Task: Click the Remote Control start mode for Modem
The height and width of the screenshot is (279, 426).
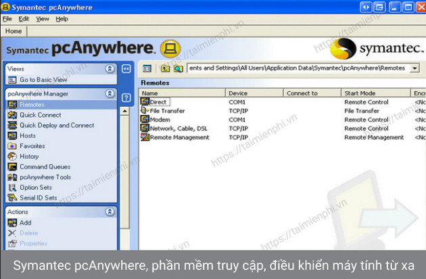Action: click(366, 120)
